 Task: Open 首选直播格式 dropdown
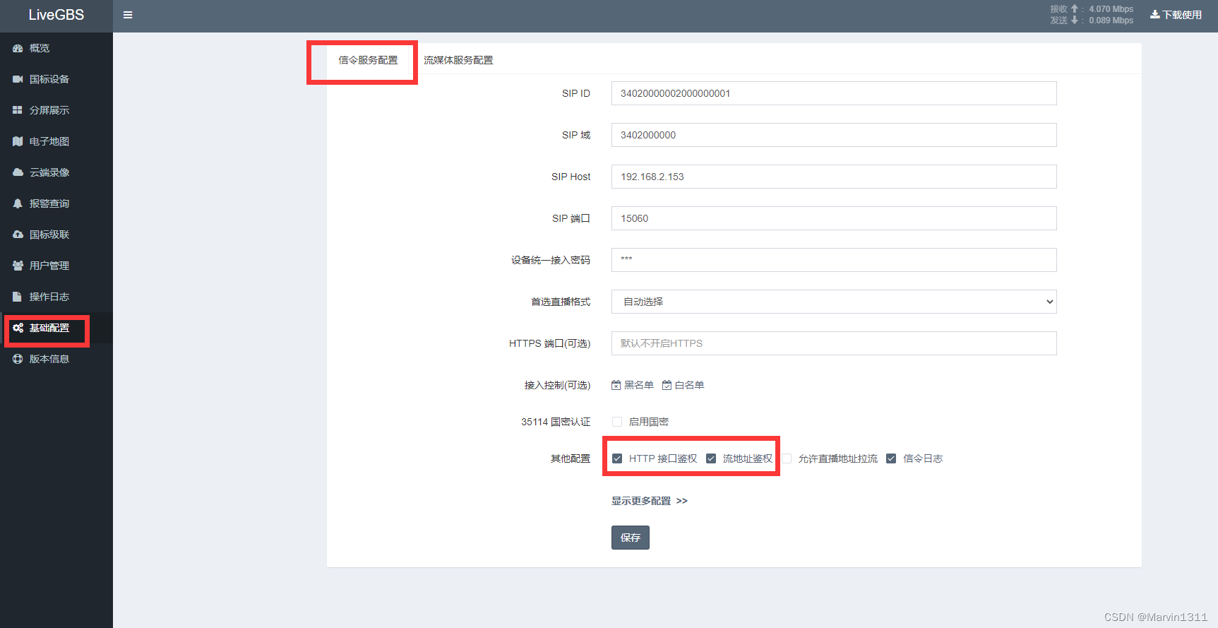pos(834,302)
